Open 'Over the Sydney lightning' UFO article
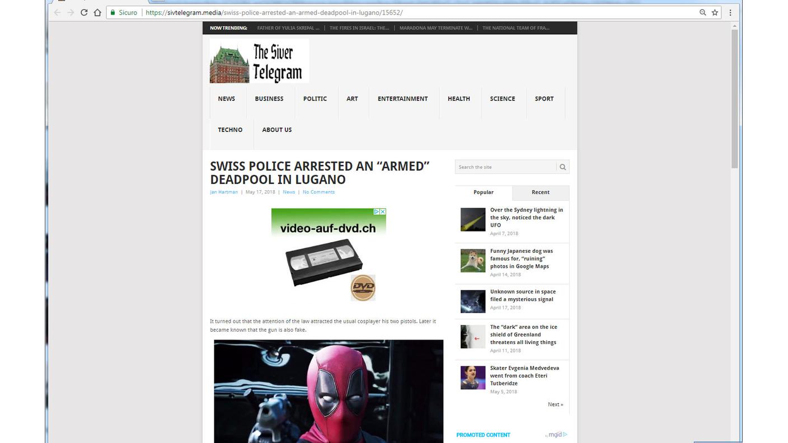The width and height of the screenshot is (788, 443). pyautogui.click(x=527, y=218)
